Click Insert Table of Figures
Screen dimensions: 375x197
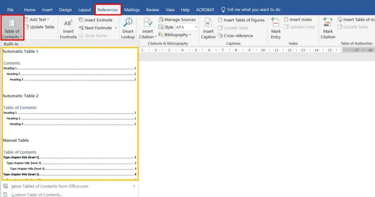[x=241, y=20]
